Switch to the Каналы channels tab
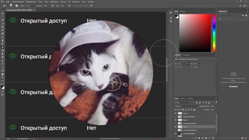 pyautogui.click(x=182, y=98)
